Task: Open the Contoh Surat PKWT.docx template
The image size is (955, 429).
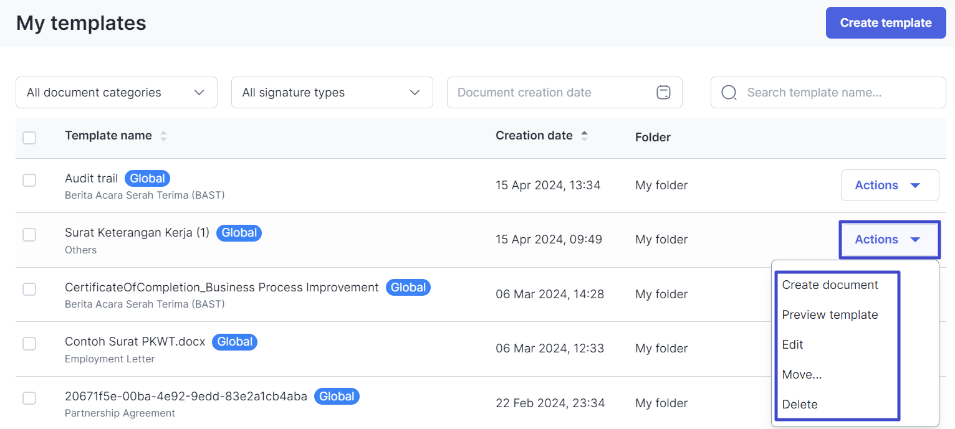Action: point(135,342)
